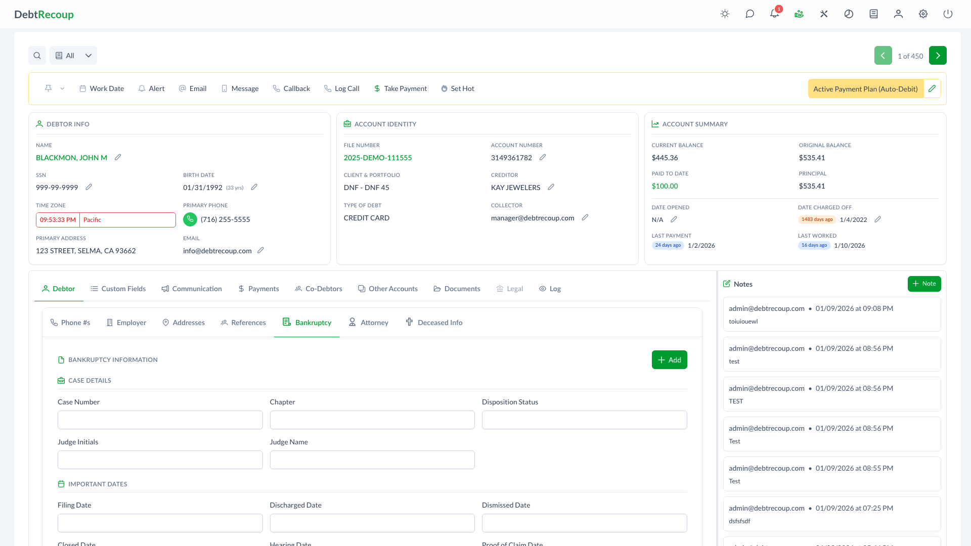Add a new Note
Viewport: 971px width, 546px height.
924,284
